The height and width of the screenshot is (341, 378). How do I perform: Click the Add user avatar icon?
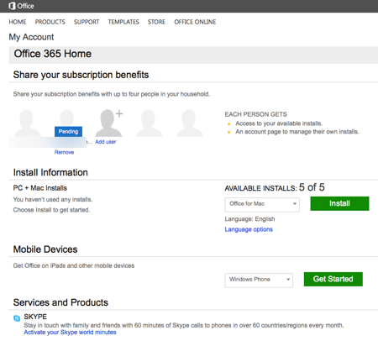109,123
